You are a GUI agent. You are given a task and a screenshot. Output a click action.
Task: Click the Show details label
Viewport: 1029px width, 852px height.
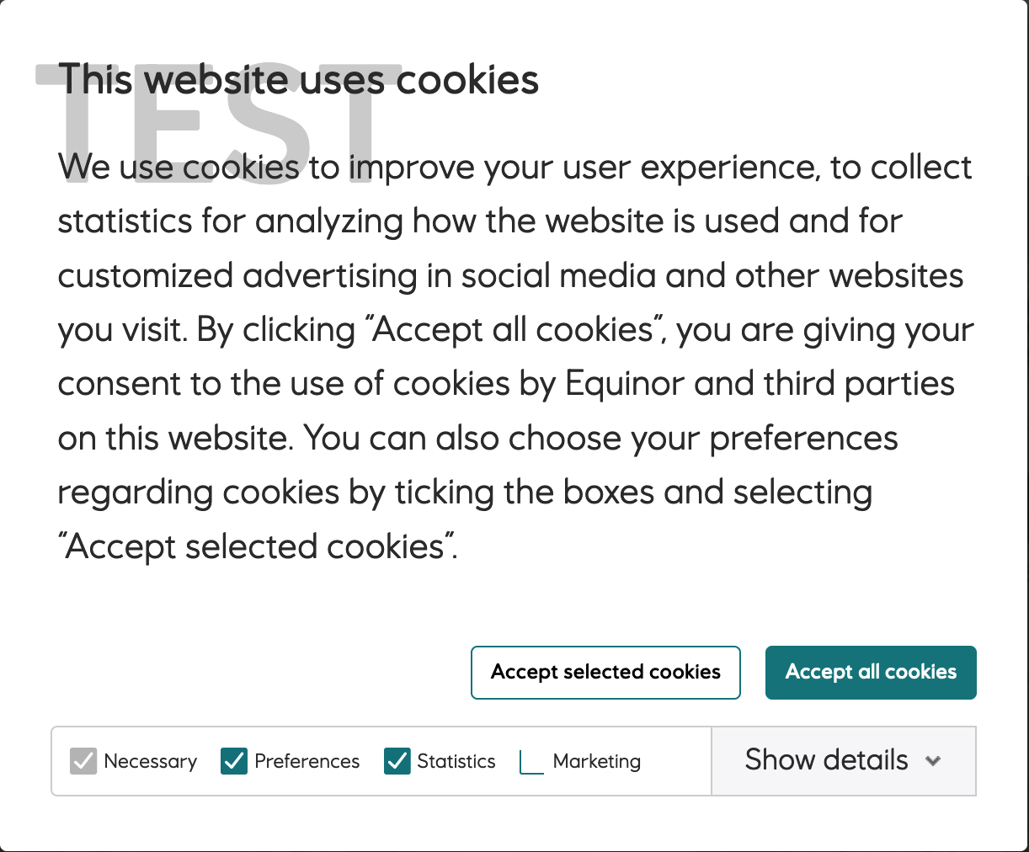(x=825, y=760)
